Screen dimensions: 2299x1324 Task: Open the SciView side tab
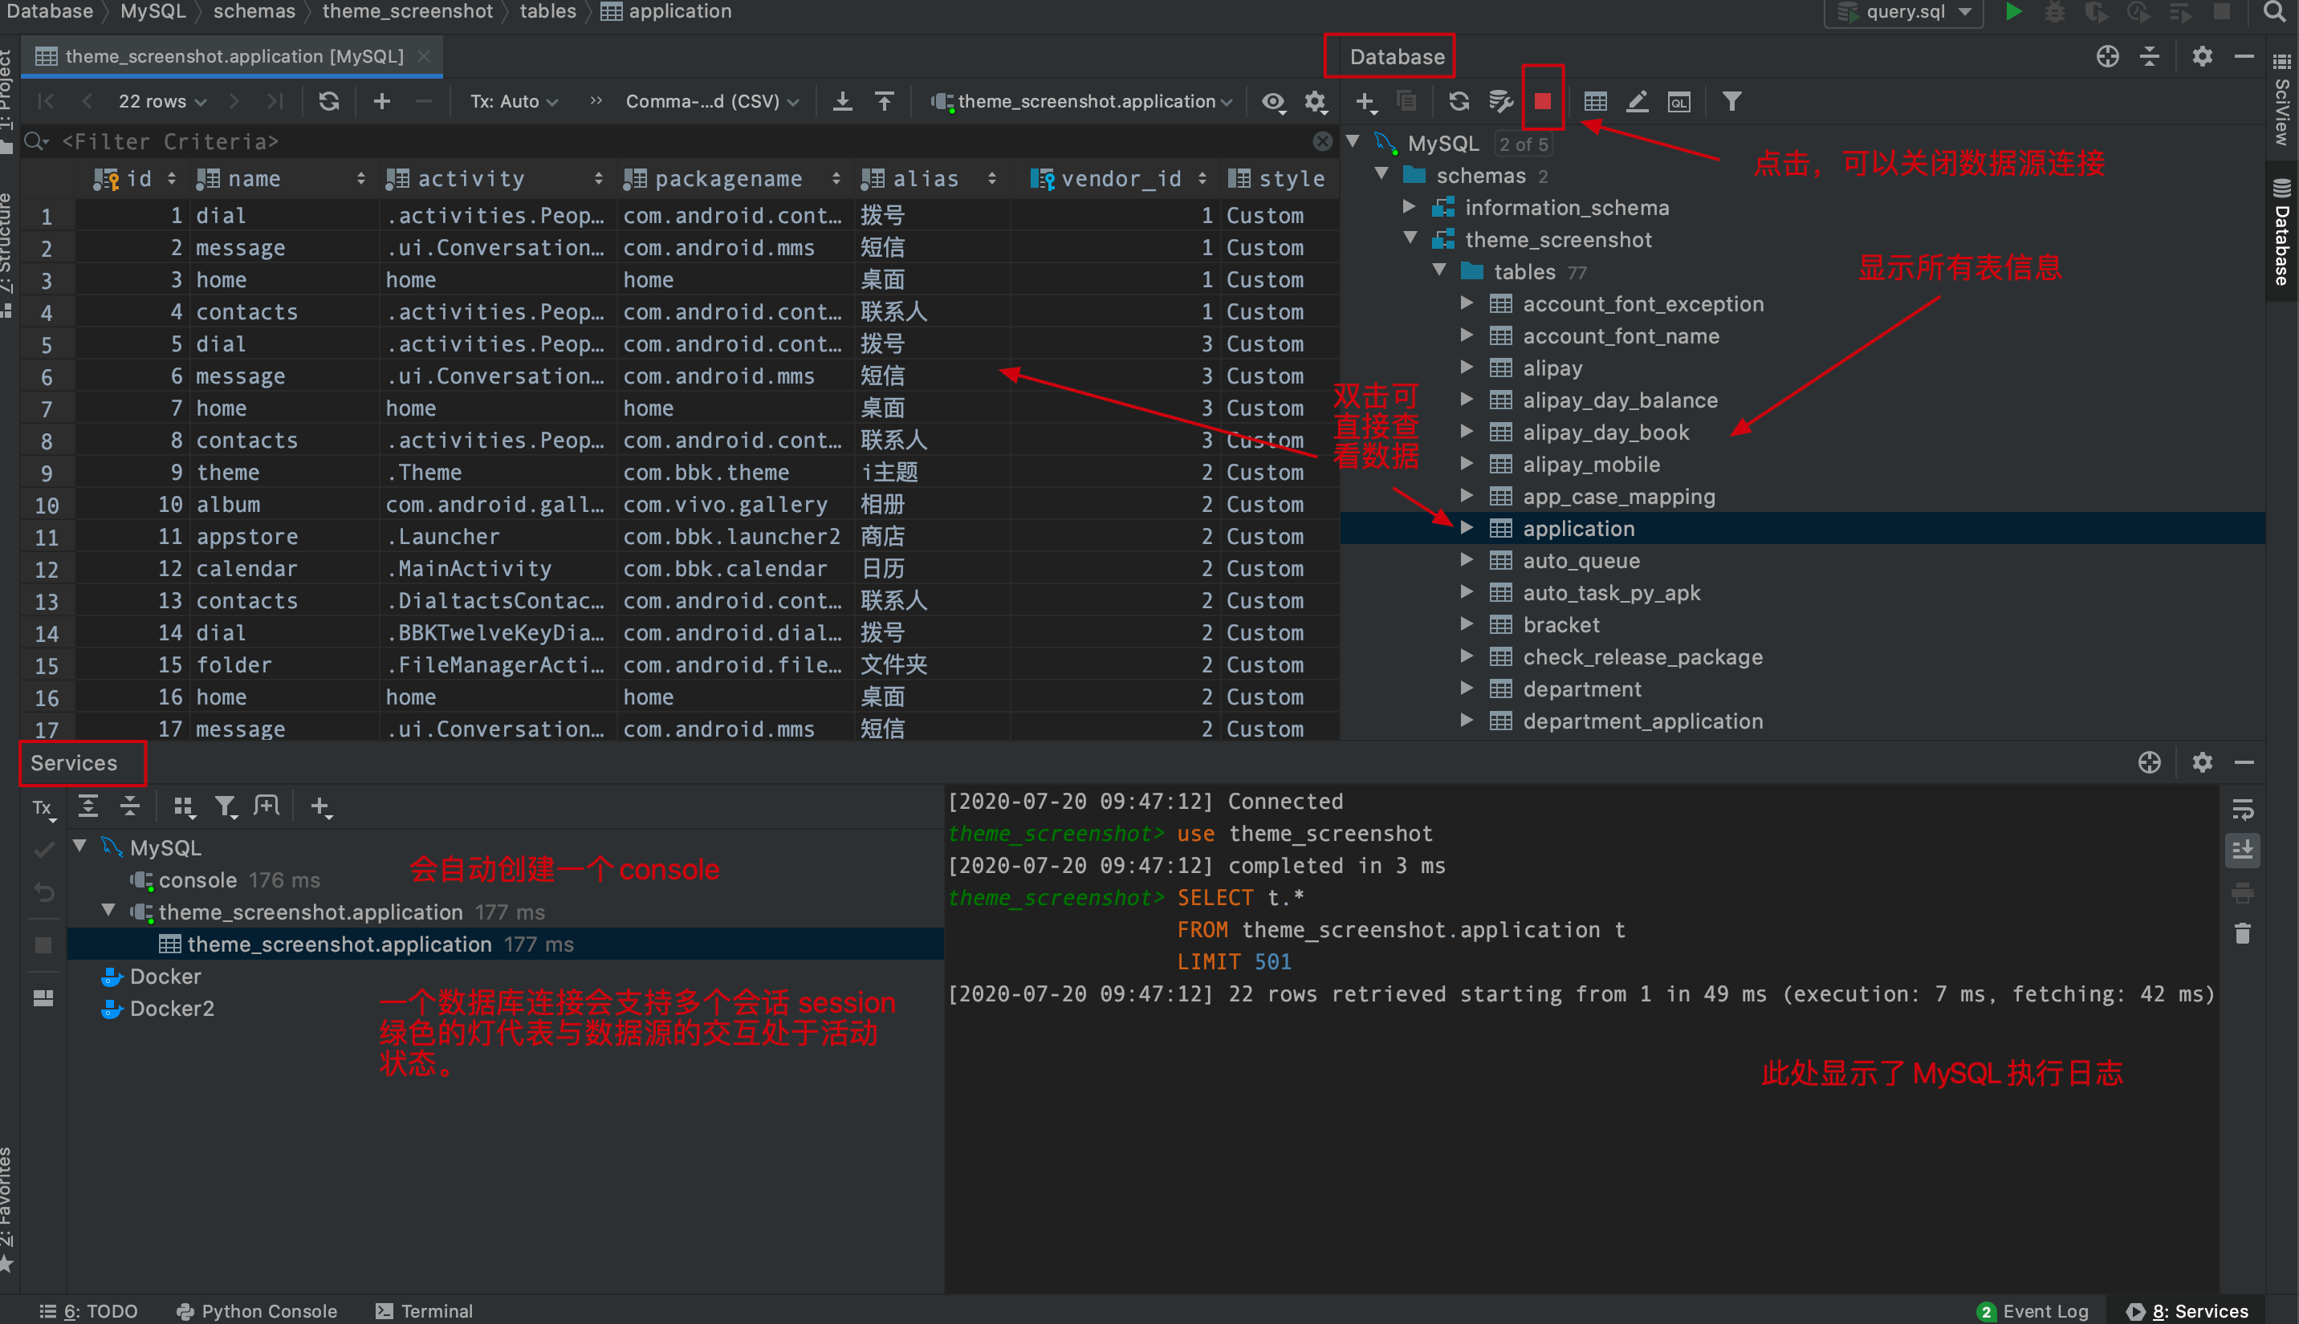coord(2281,100)
